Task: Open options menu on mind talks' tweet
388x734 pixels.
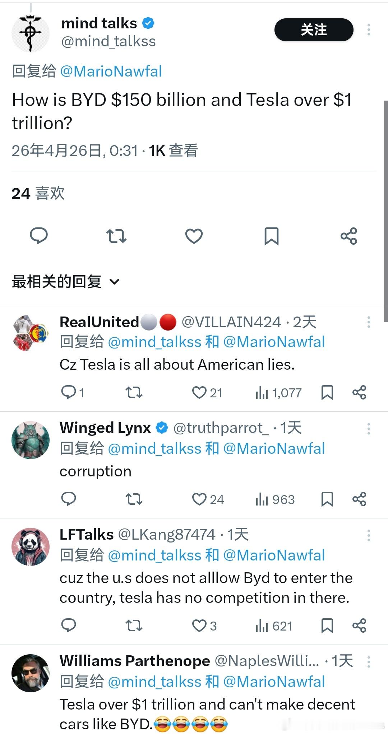Action: (x=369, y=30)
